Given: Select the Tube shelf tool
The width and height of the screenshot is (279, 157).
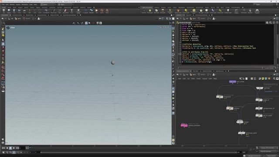Looking at the screenshot, I should (14, 11).
